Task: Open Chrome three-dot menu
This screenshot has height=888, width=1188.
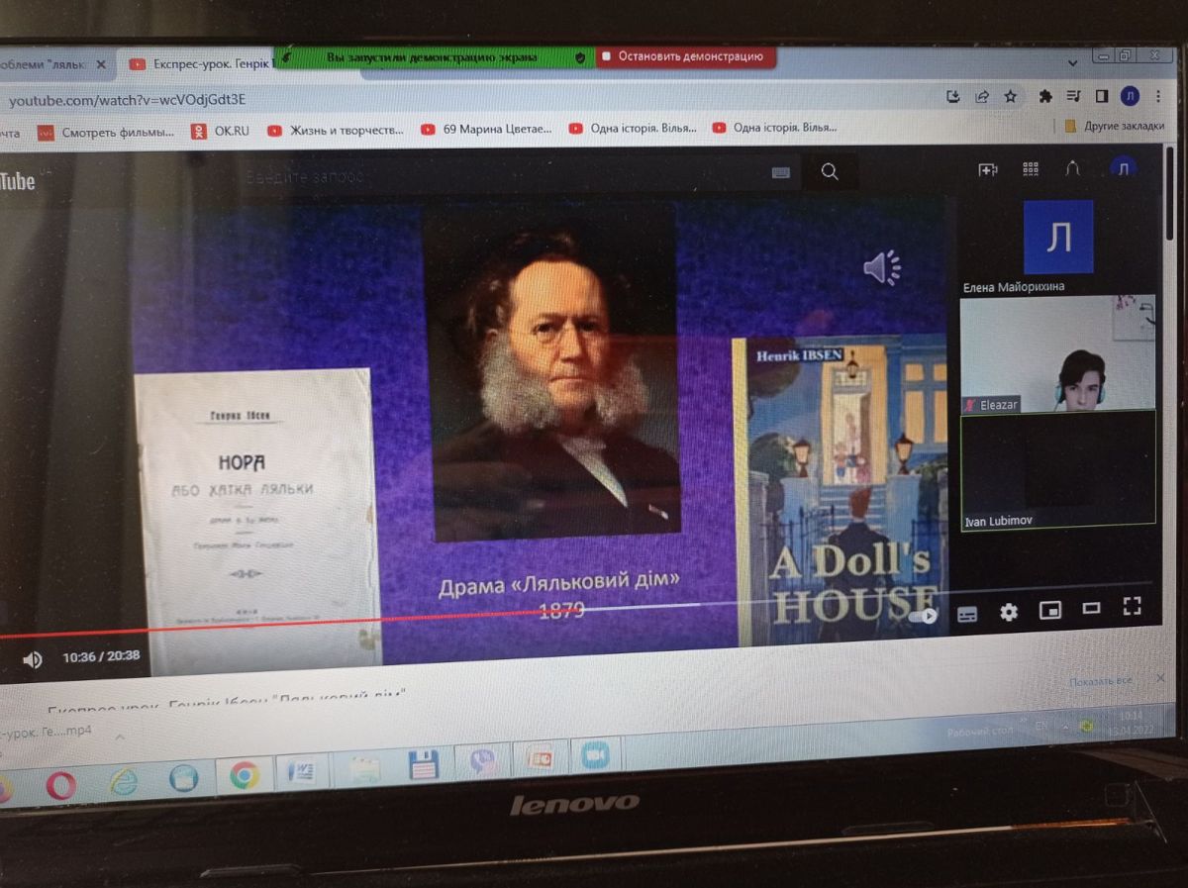Action: pos(1157,96)
